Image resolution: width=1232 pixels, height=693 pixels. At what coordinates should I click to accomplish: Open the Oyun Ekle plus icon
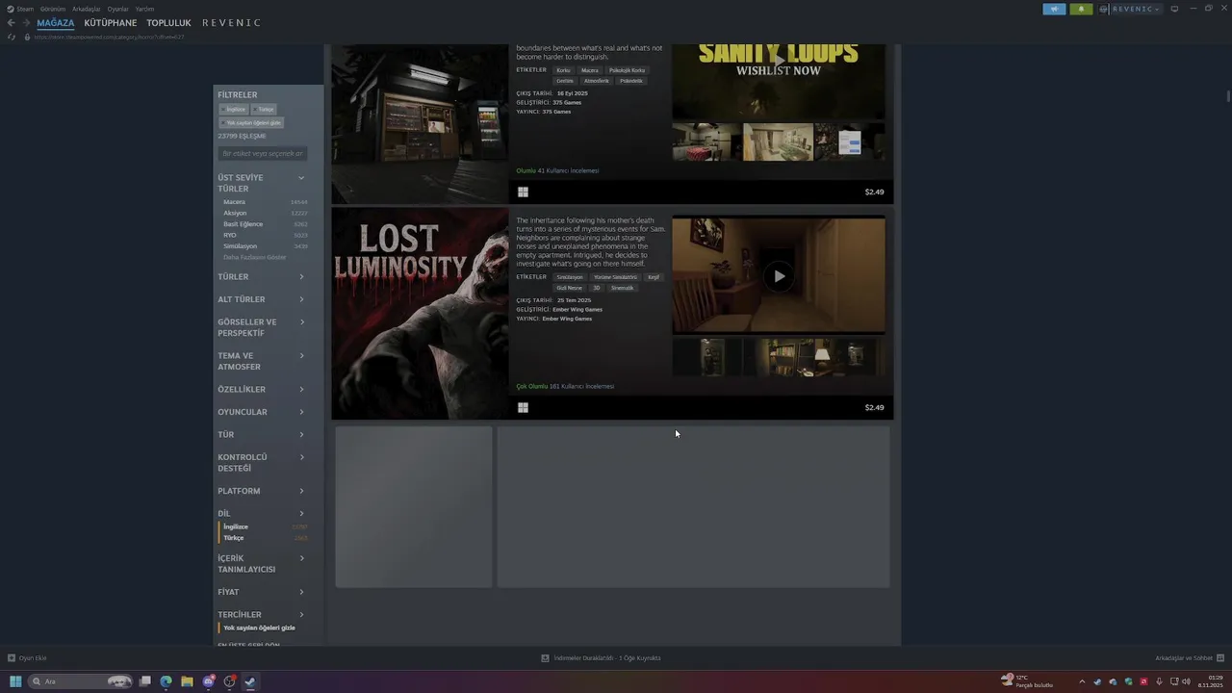click(x=12, y=658)
